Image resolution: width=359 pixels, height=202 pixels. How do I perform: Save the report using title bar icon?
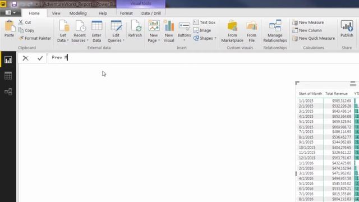tap(14, 4)
